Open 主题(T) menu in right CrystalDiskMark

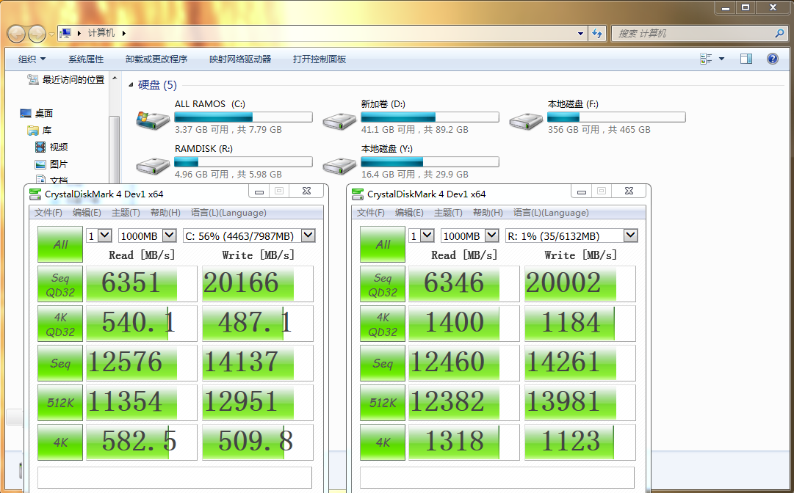click(x=448, y=212)
